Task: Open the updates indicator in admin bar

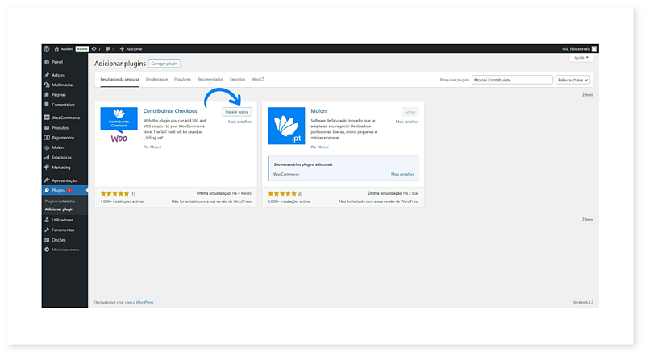Action: 97,48
